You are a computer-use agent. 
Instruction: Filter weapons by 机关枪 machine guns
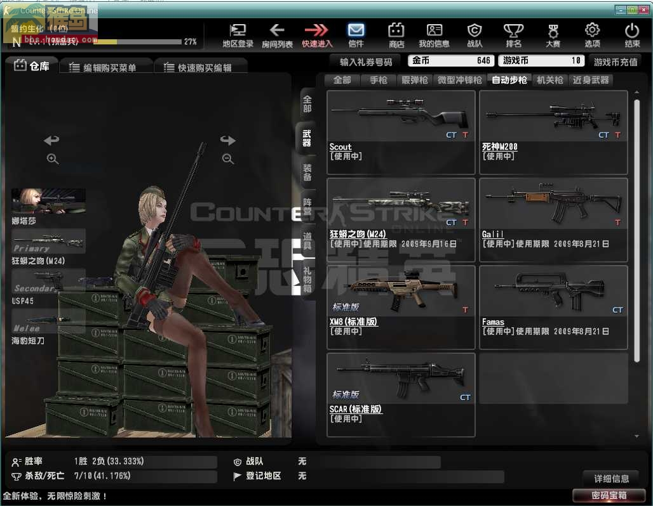coord(549,80)
